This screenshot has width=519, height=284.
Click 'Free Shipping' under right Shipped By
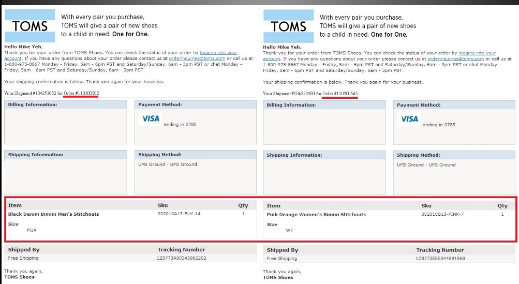pos(282,258)
